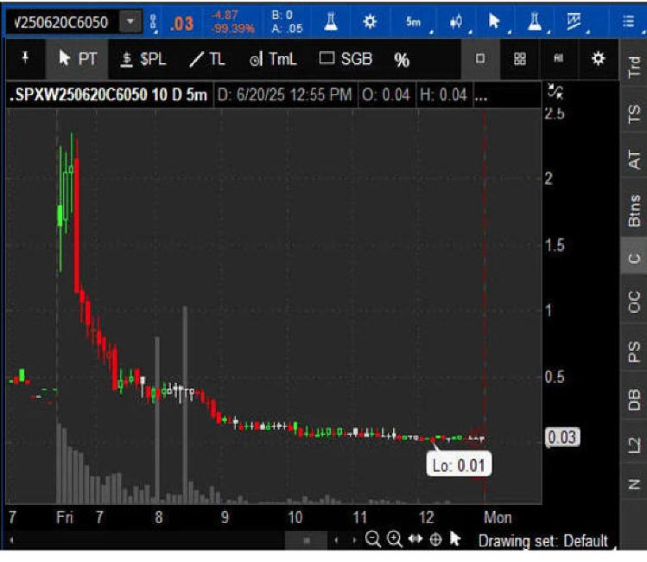Open the chart image share dropdown icon

[574, 22]
